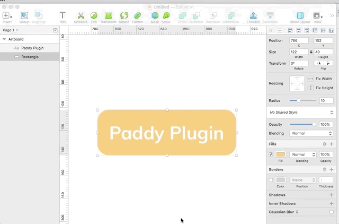Toggle Fix Width resizing
Screen dimensions: 339x224
tap(311, 79)
